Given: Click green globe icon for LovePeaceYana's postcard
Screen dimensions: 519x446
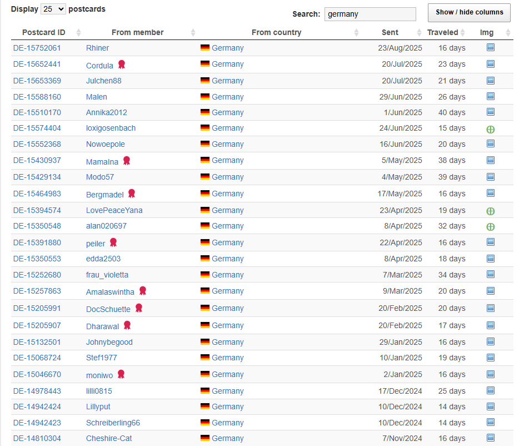Looking at the screenshot, I should [x=490, y=211].
